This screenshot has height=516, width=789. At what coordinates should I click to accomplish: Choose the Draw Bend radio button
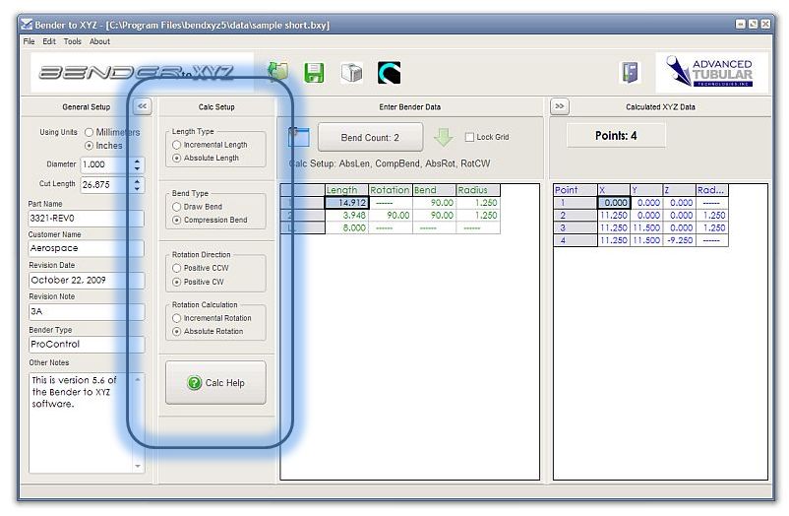[177, 207]
